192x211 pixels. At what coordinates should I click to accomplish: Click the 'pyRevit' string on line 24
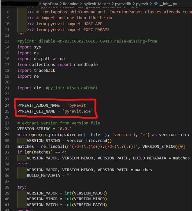pos(77,105)
